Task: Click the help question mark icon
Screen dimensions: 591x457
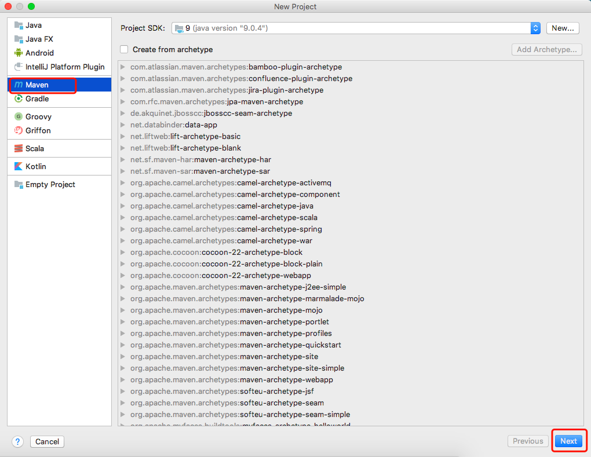Action: pos(17,441)
